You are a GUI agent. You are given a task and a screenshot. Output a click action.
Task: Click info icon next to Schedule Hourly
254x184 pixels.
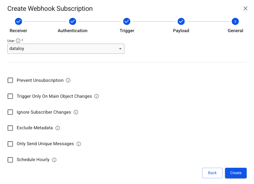[x=54, y=160]
